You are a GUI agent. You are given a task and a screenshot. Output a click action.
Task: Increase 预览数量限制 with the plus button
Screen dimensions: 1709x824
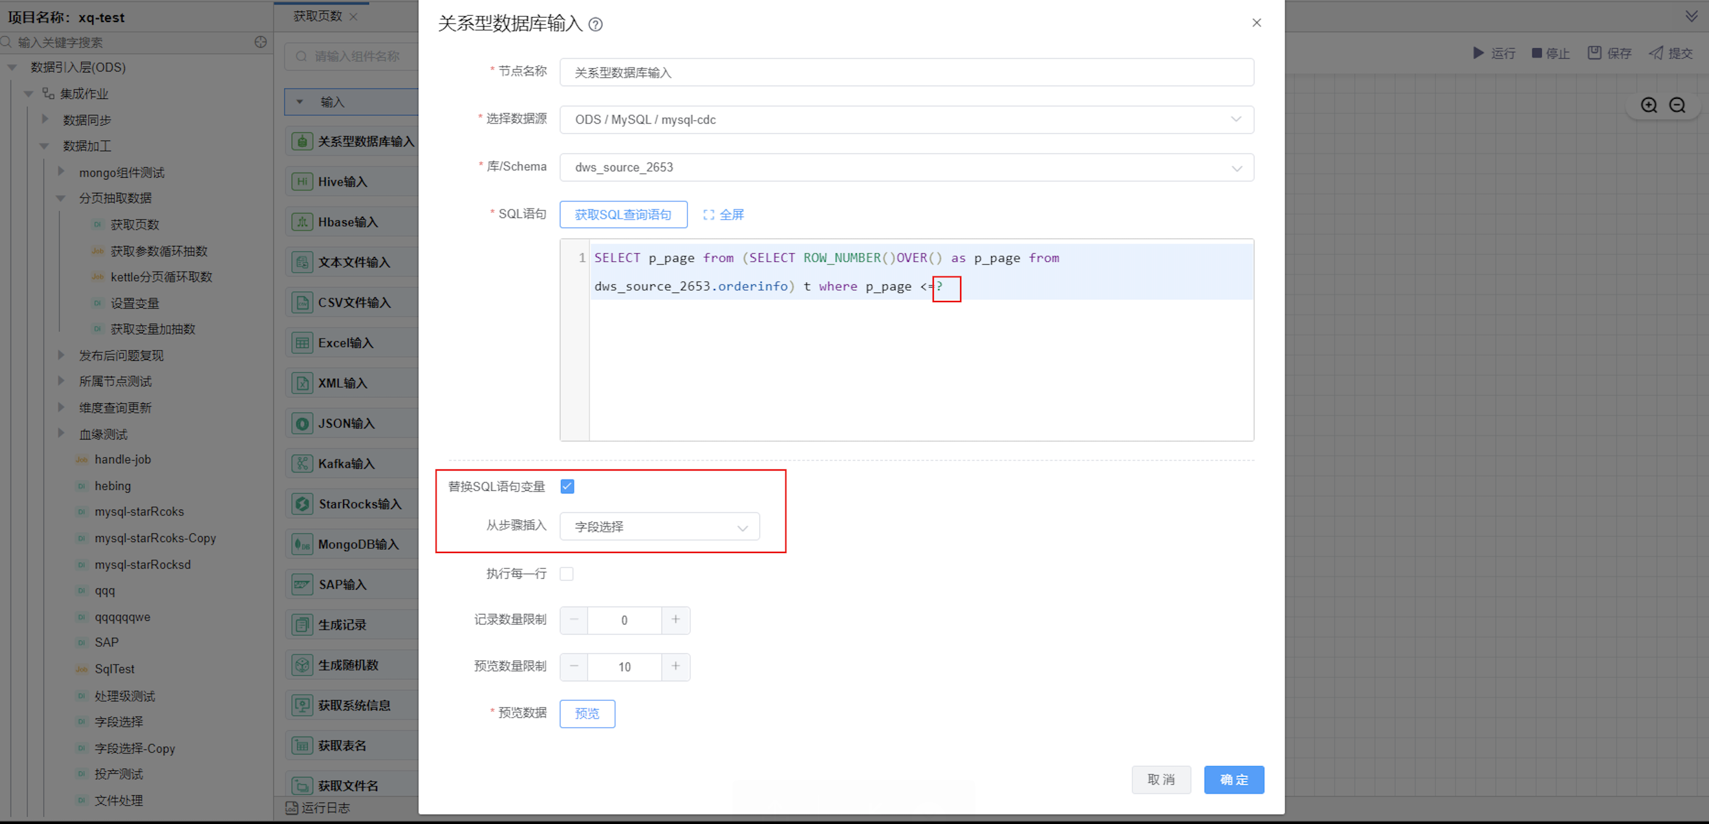pos(676,666)
